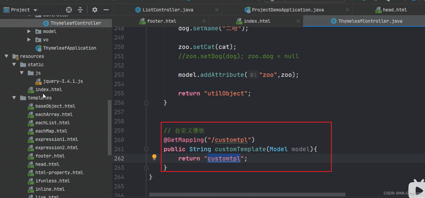Expand the vo folder arrow
The image size is (425, 198).
29,40
